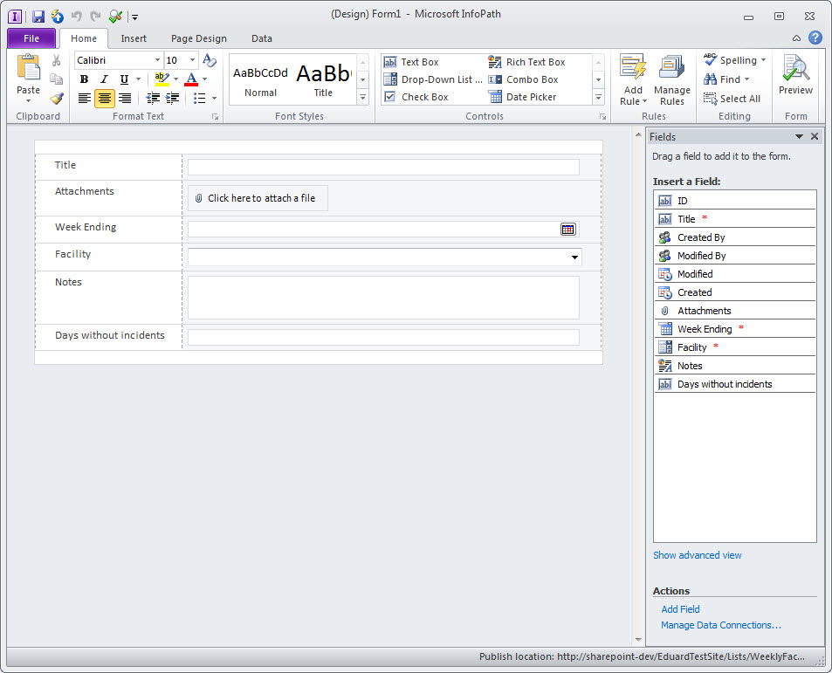Run the Spelling check
The image size is (832, 673).
click(734, 60)
